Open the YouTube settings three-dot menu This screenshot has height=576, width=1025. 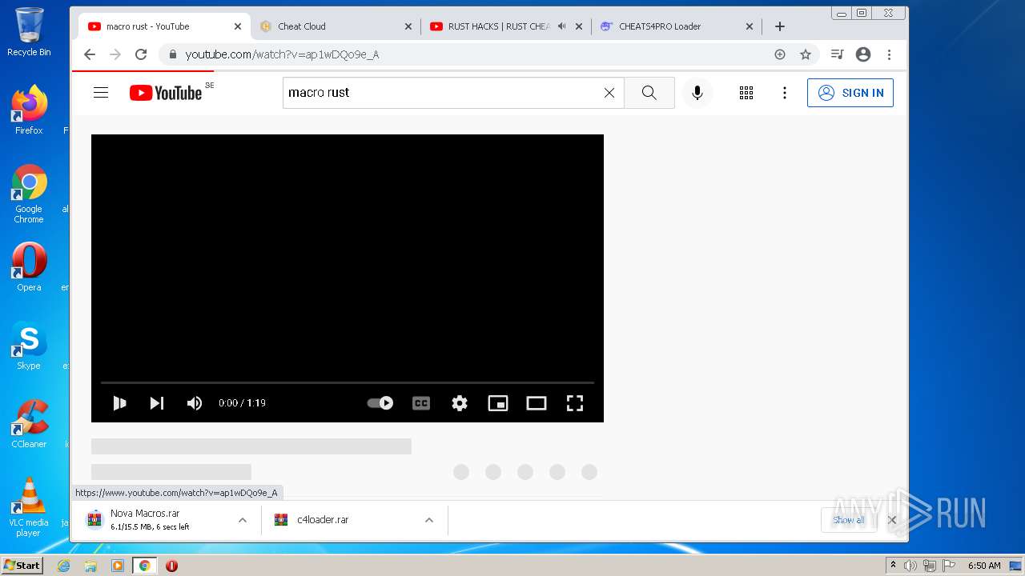(785, 93)
